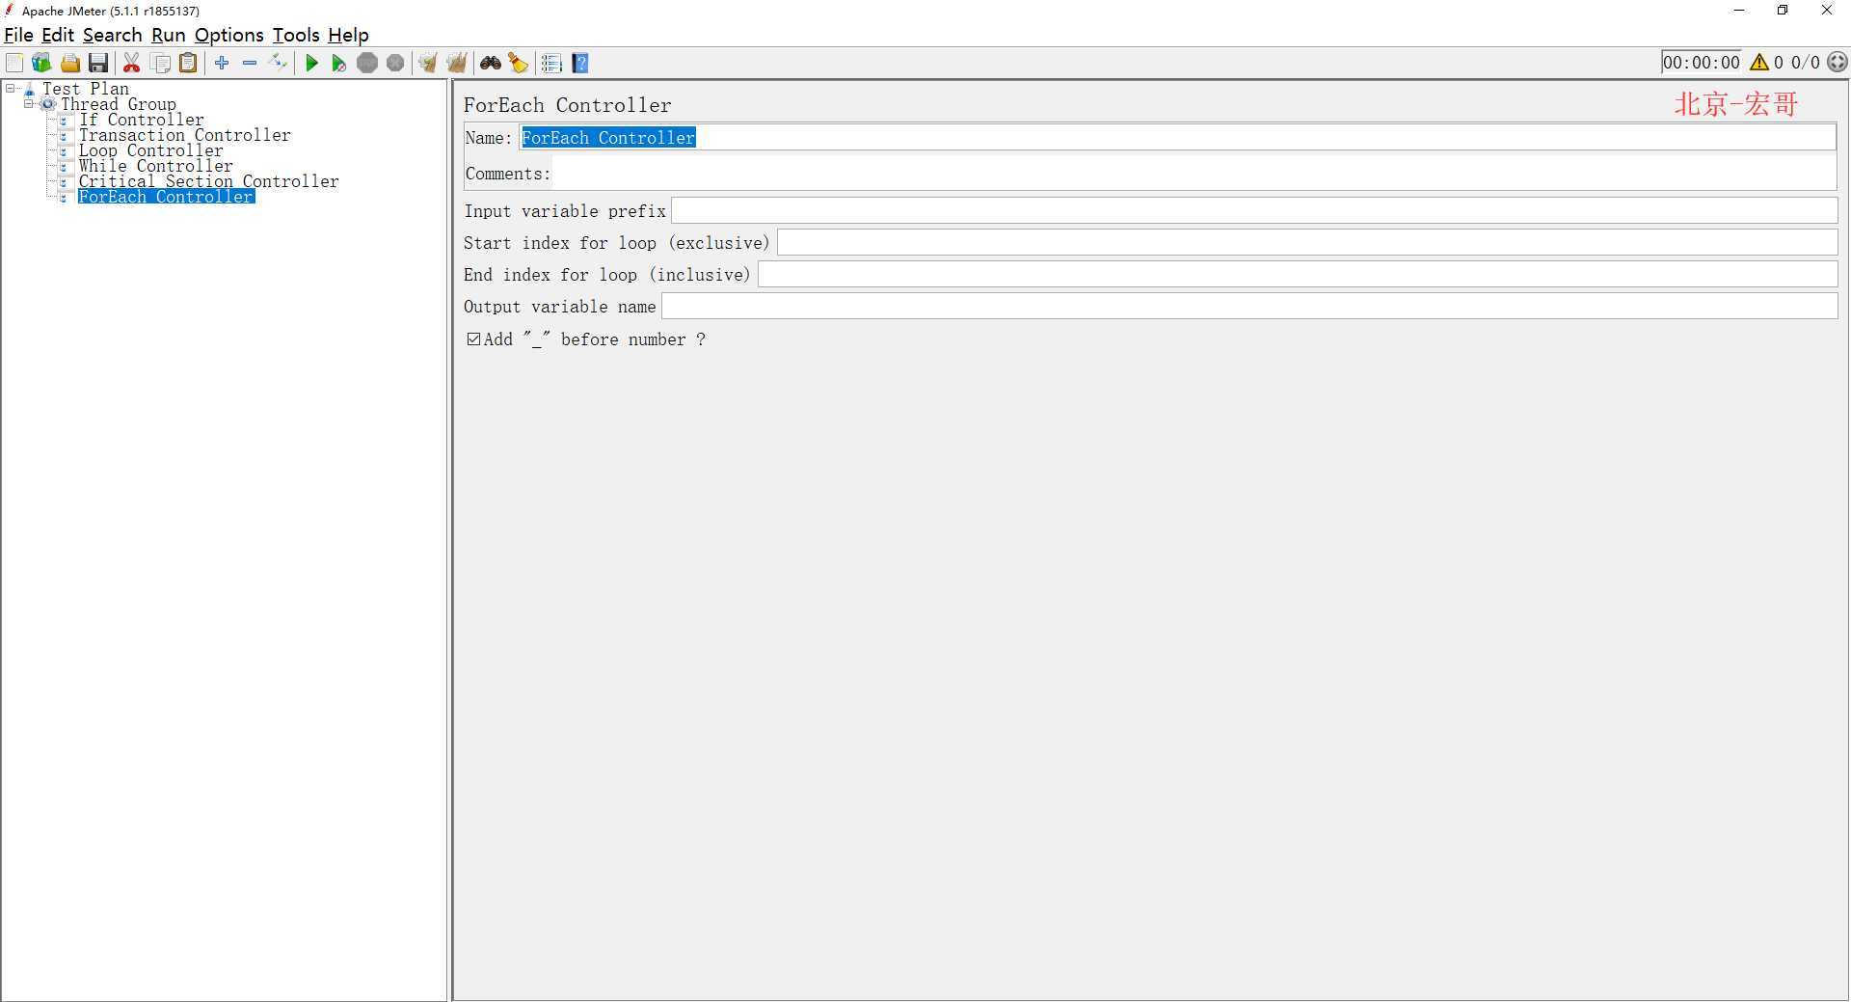Screen dimensions: 1851x1002
Task: Click the Comments input field
Action: point(1194,174)
